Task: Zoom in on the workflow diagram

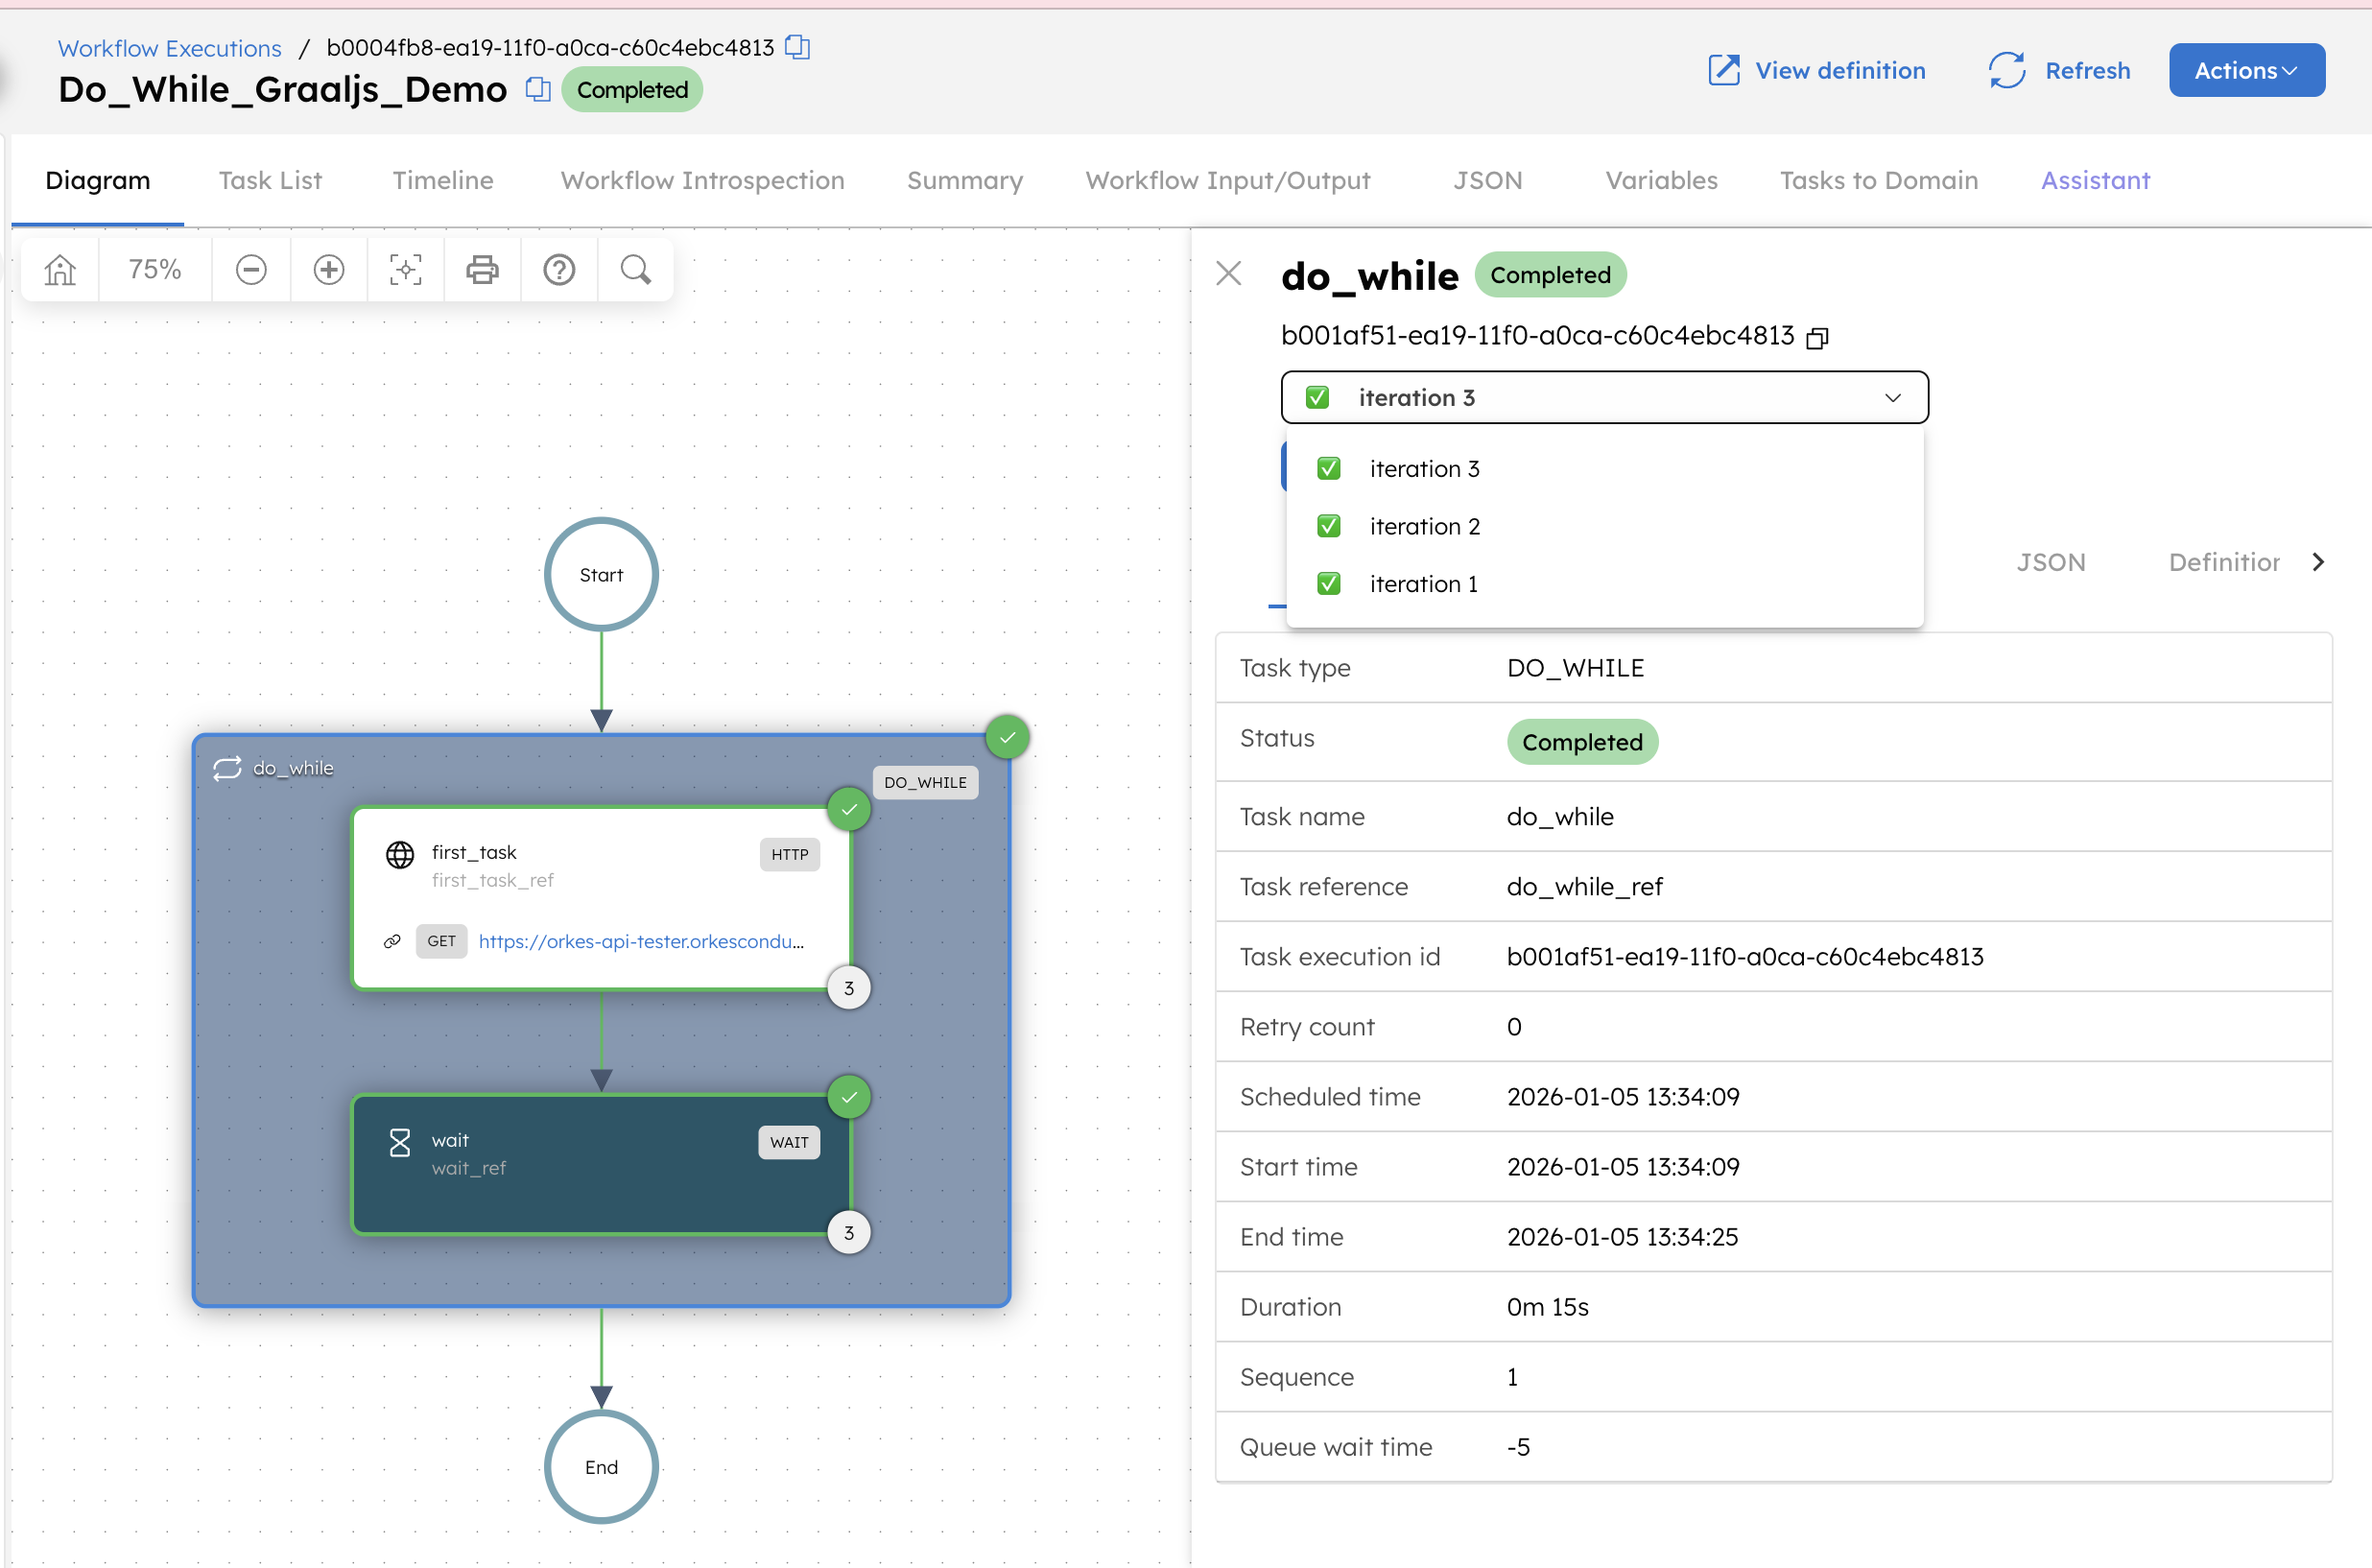Action: [x=328, y=269]
